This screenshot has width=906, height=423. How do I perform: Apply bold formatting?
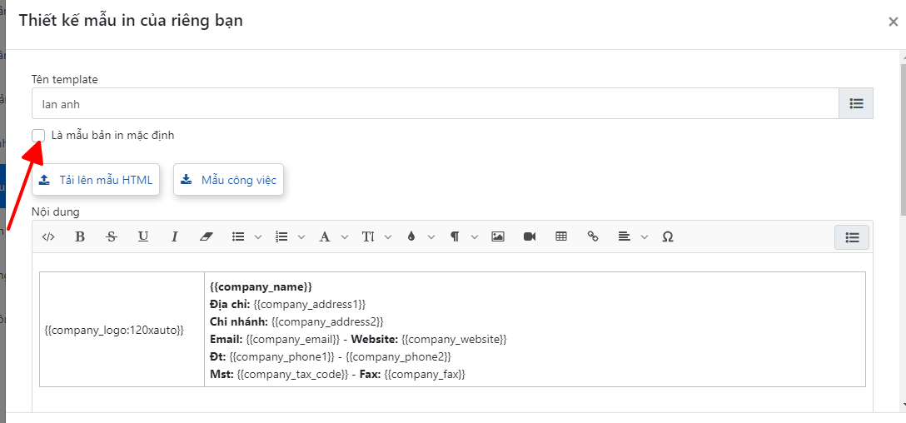(x=80, y=236)
